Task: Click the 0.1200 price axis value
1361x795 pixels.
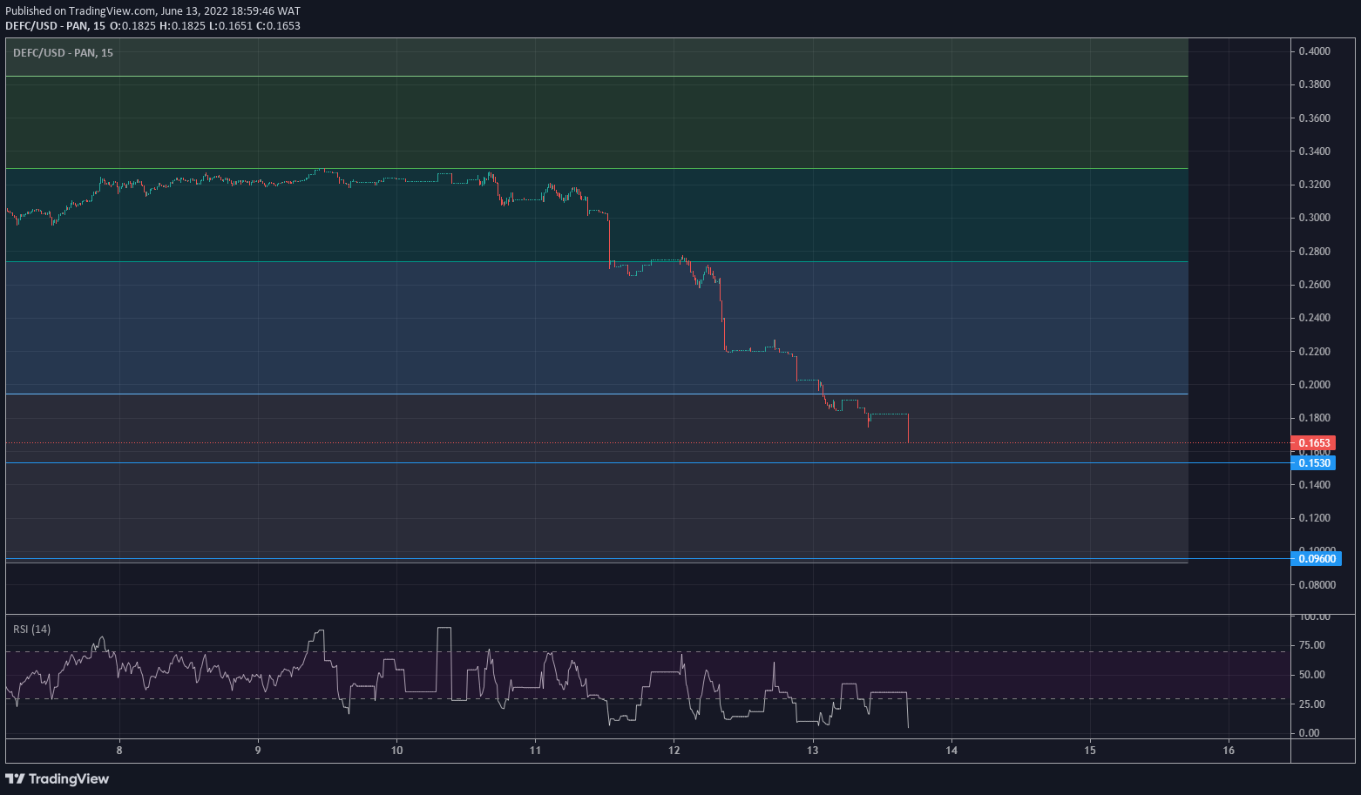Action: (1314, 518)
